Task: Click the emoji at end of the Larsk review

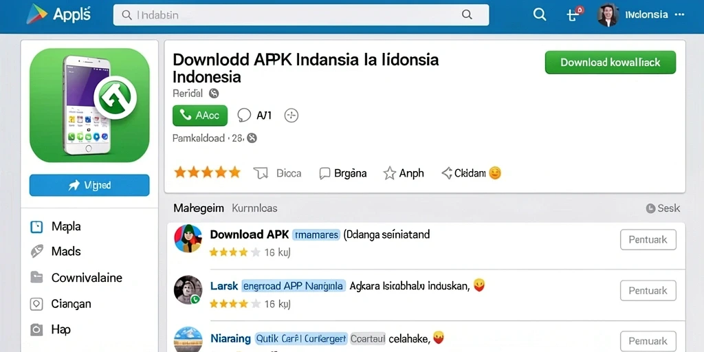Action: point(479,285)
